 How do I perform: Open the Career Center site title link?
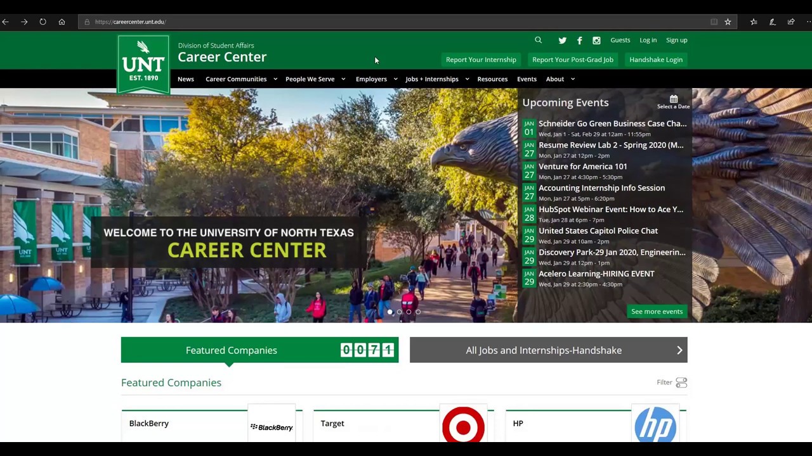222,57
